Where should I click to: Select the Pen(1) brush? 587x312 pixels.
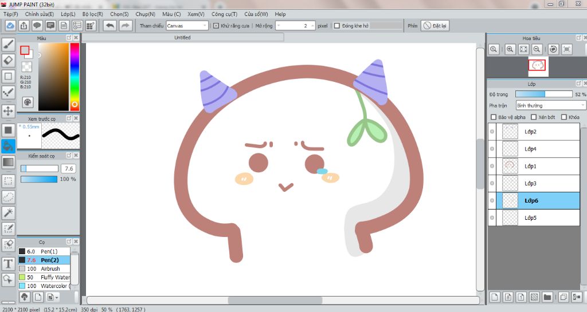pyautogui.click(x=44, y=251)
